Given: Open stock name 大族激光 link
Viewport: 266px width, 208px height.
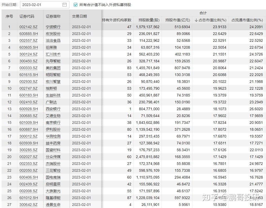Looking at the screenshot, I should point(53,191).
